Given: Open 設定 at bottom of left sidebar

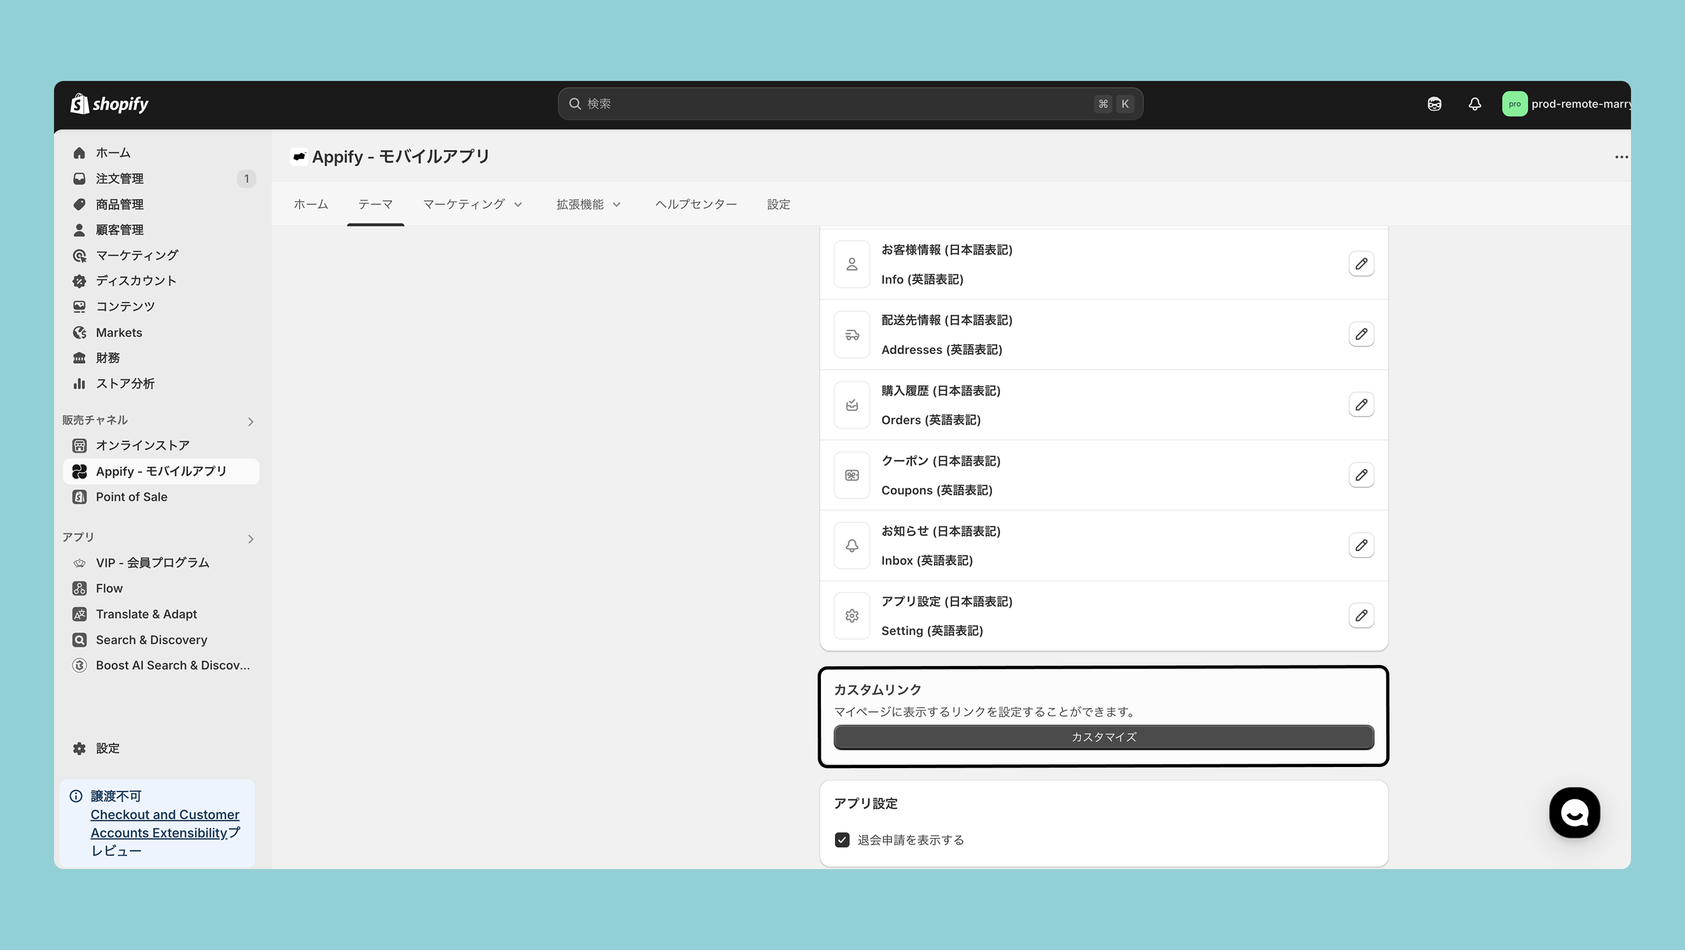Looking at the screenshot, I should click(161, 748).
